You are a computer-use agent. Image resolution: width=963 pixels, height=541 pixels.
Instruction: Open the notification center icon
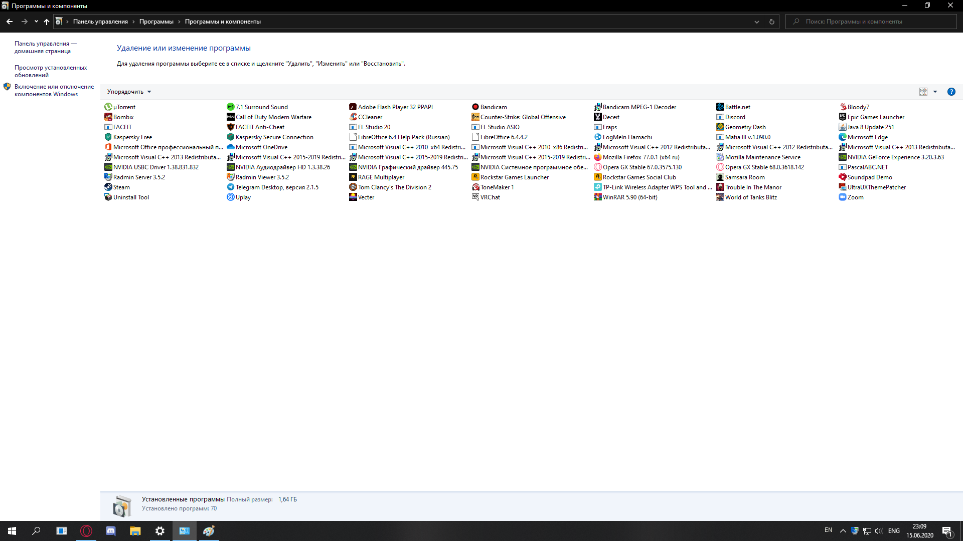coord(947,531)
